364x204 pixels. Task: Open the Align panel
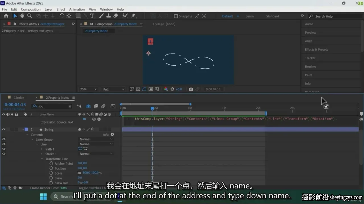309,41
